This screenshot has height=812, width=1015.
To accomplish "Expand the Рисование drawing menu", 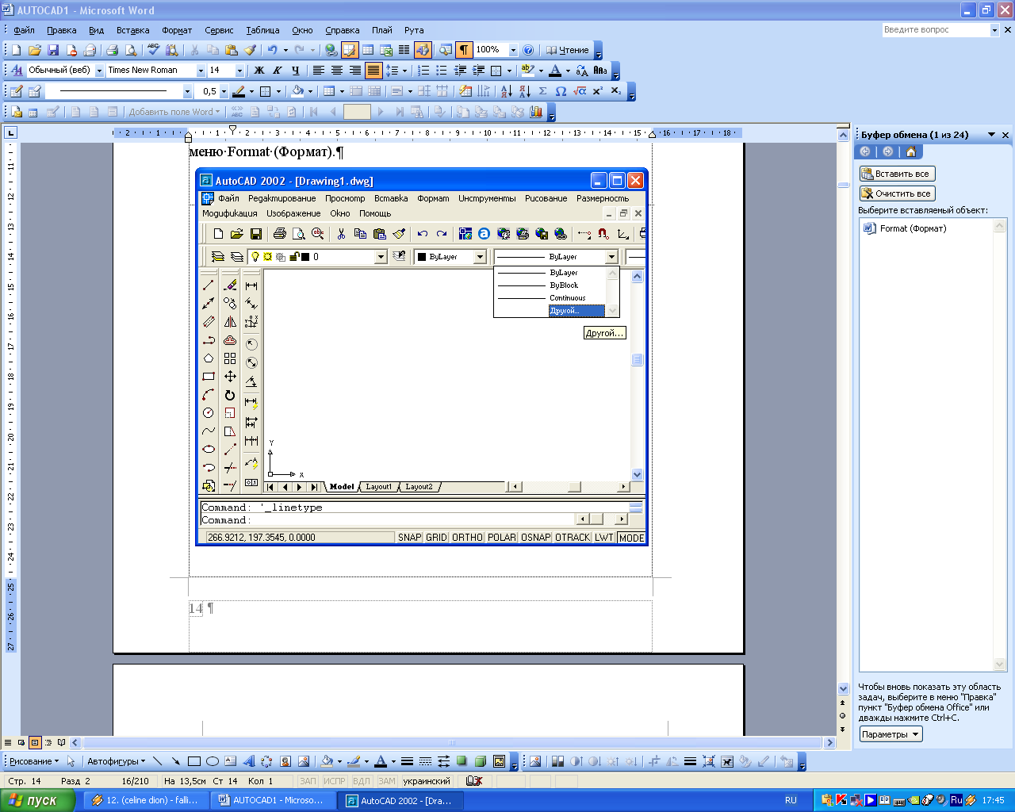I will click(x=34, y=761).
